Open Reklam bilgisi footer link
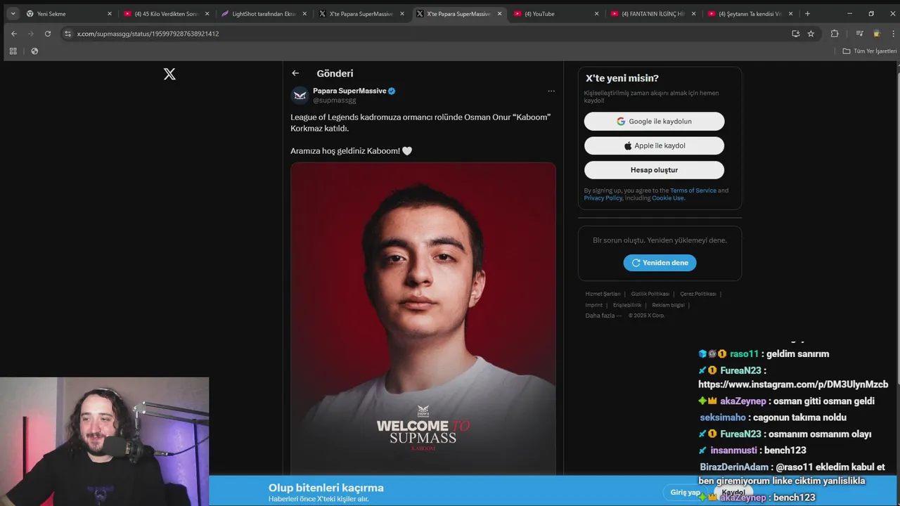 click(x=668, y=305)
